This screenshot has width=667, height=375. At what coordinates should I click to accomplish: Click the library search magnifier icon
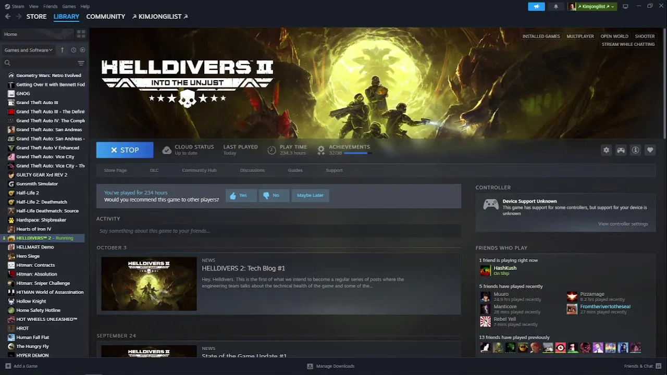coord(7,63)
